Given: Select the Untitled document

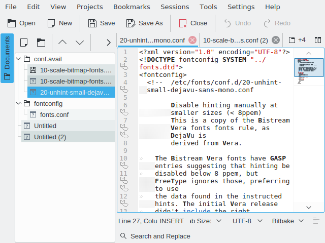Looking at the screenshot, I should click(x=68, y=126).
